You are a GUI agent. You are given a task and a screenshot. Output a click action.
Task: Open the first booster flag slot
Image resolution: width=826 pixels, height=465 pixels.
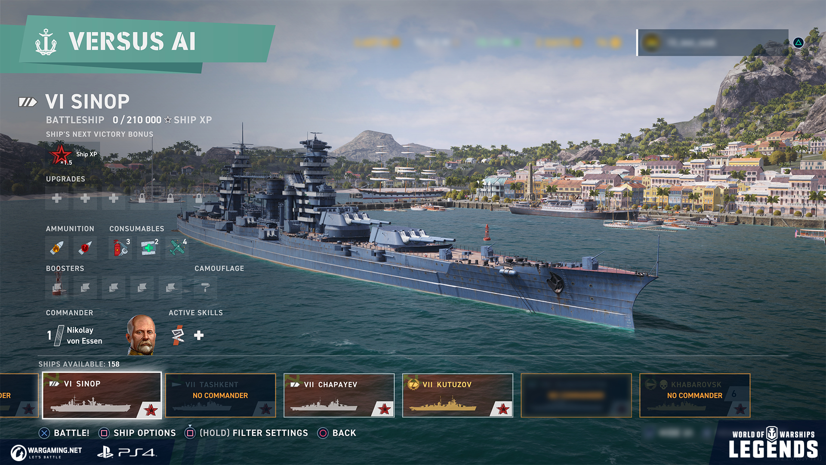pos(56,288)
